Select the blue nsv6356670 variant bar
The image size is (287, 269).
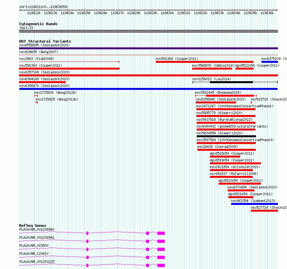pyautogui.click(x=148, y=89)
